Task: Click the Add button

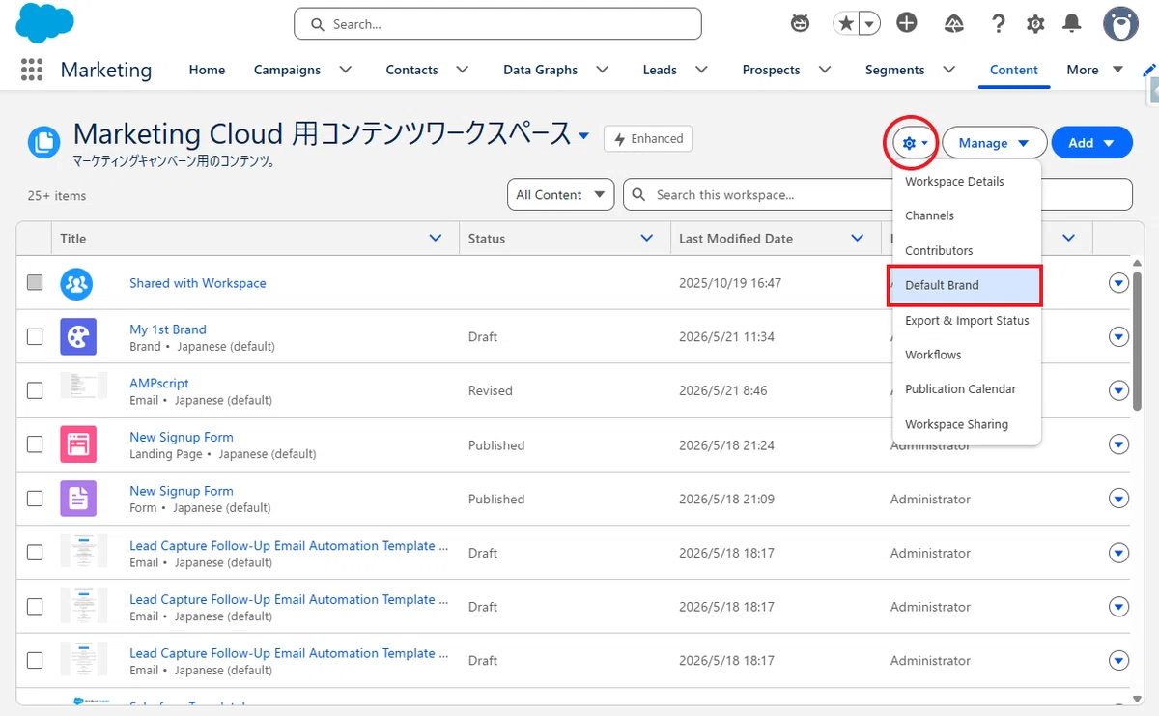Action: 1091,143
